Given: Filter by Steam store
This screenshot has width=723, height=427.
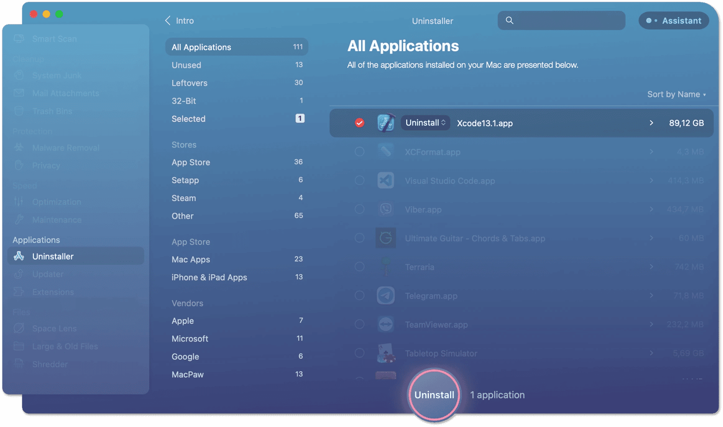Looking at the screenshot, I should 237,198.
